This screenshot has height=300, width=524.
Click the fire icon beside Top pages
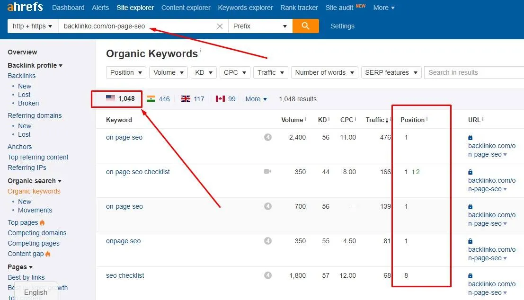coord(42,222)
